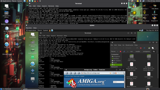Click the stop-loading button in SeaLion browser
The width and height of the screenshot is (160, 90).
(79, 73)
